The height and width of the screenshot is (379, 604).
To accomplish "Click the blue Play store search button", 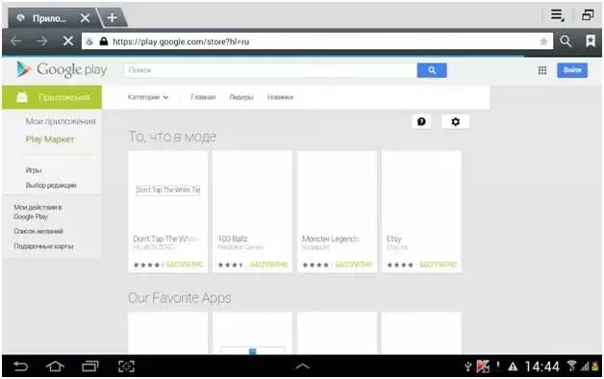I will (x=432, y=70).
